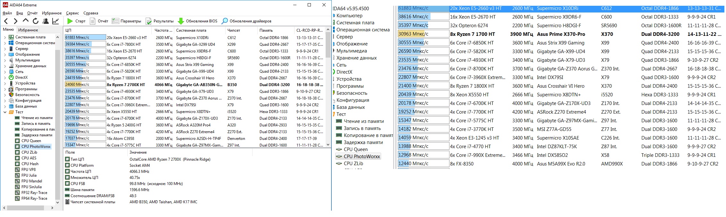
Task: Open the Вид menu
Action: (20, 13)
